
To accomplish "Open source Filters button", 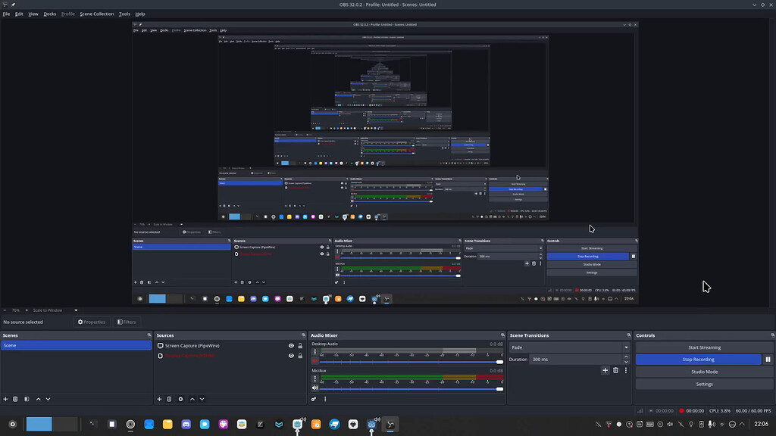I will (x=127, y=322).
